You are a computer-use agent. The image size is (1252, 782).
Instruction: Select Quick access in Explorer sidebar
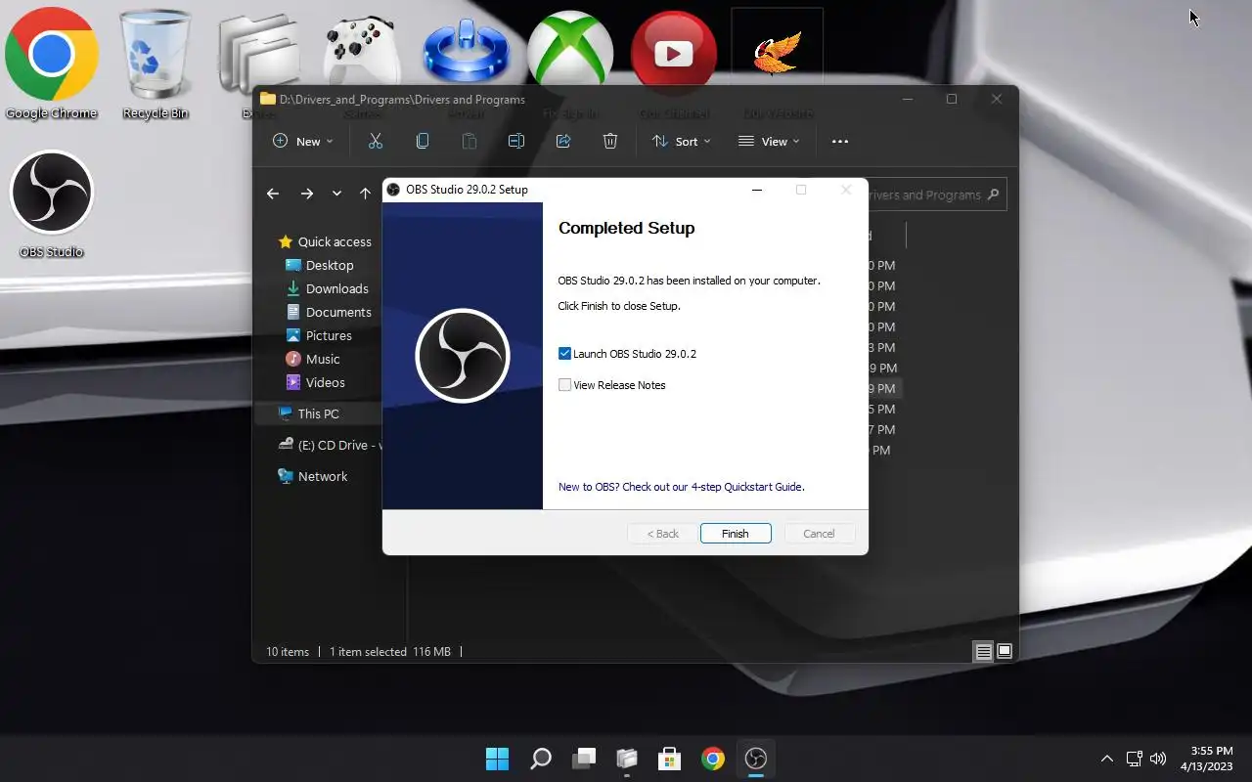click(x=324, y=241)
